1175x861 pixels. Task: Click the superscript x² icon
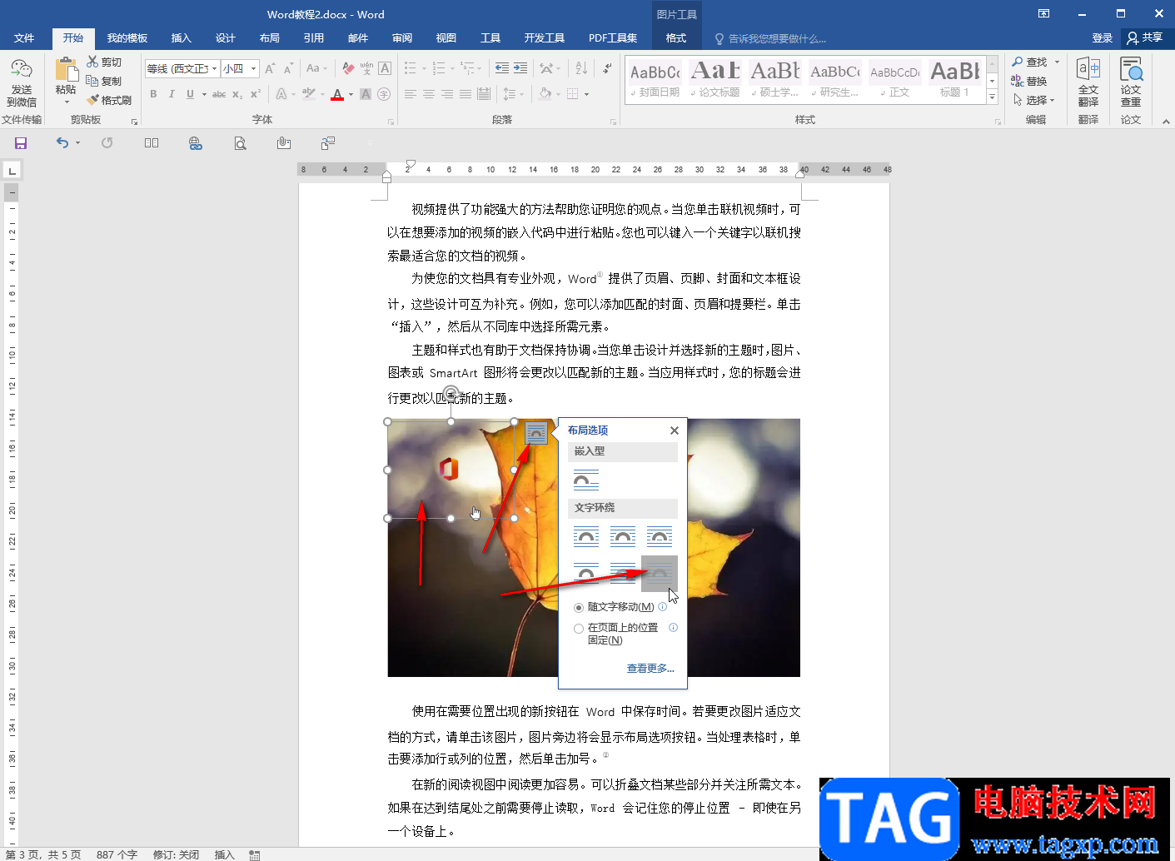tap(256, 94)
